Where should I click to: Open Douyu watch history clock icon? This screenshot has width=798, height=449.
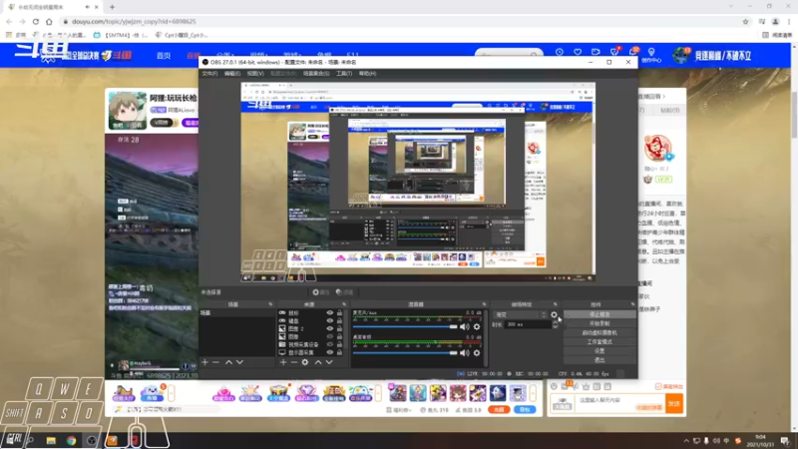(x=560, y=52)
